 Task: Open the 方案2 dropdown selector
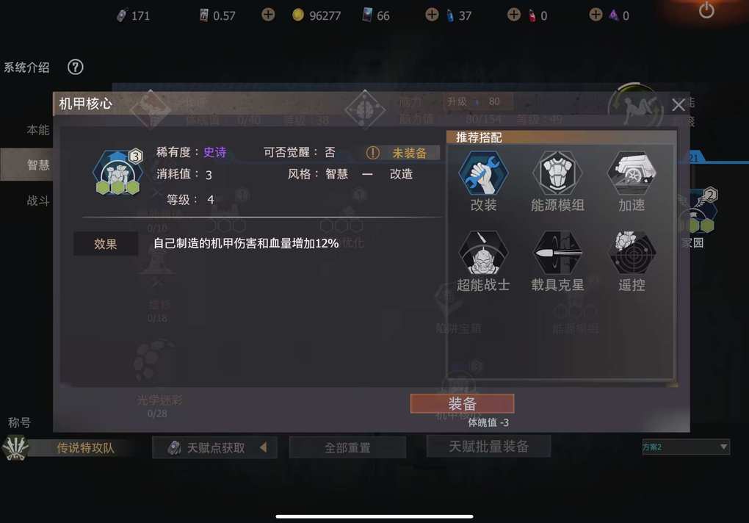(685, 447)
